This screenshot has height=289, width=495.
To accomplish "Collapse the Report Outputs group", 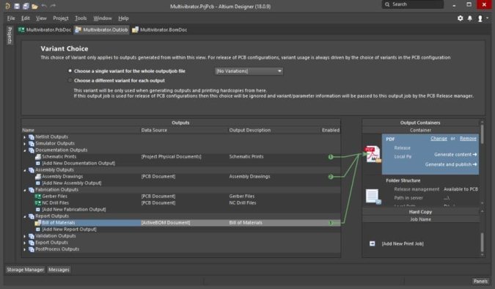I will click(25, 216).
